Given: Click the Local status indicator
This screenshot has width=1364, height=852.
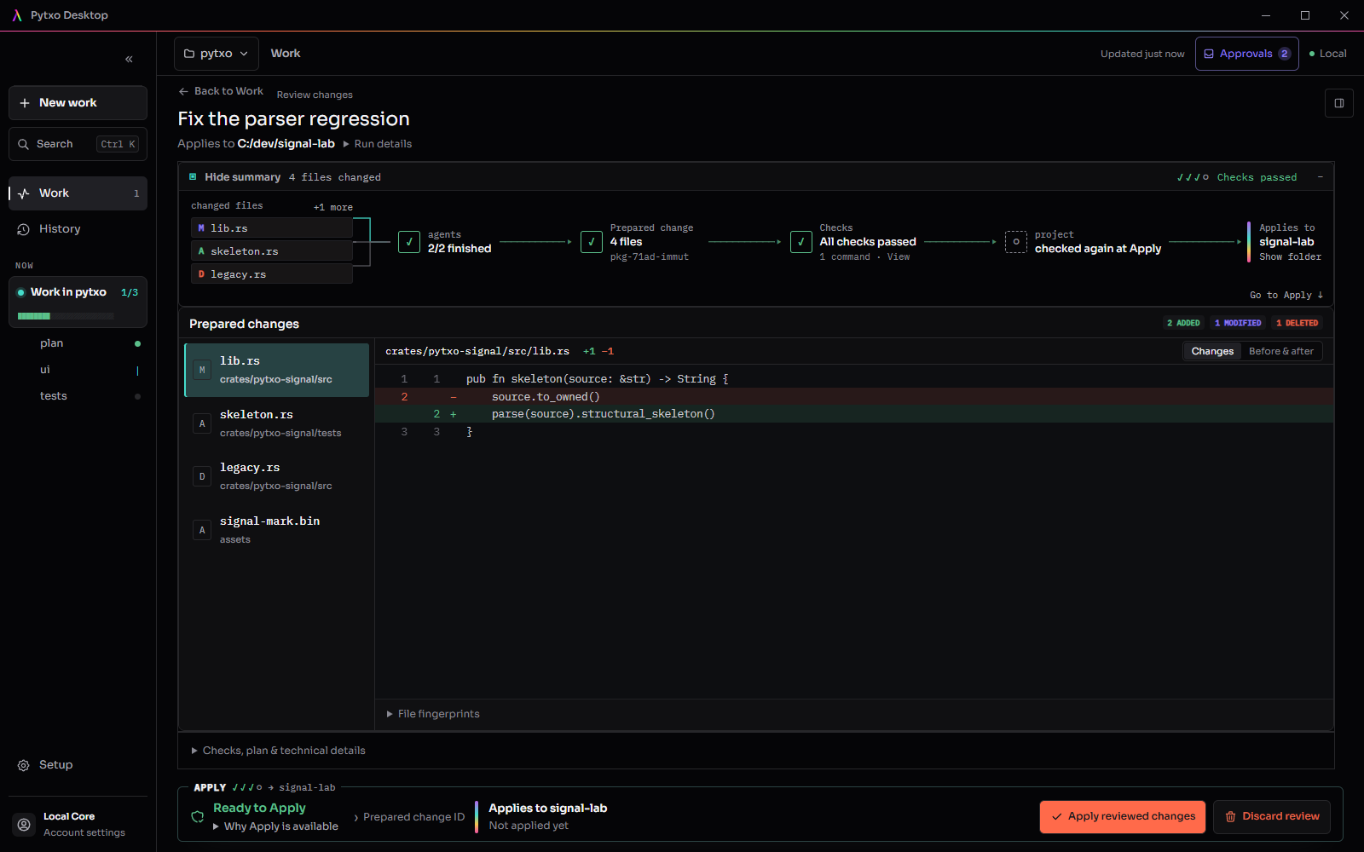Looking at the screenshot, I should click(1328, 54).
